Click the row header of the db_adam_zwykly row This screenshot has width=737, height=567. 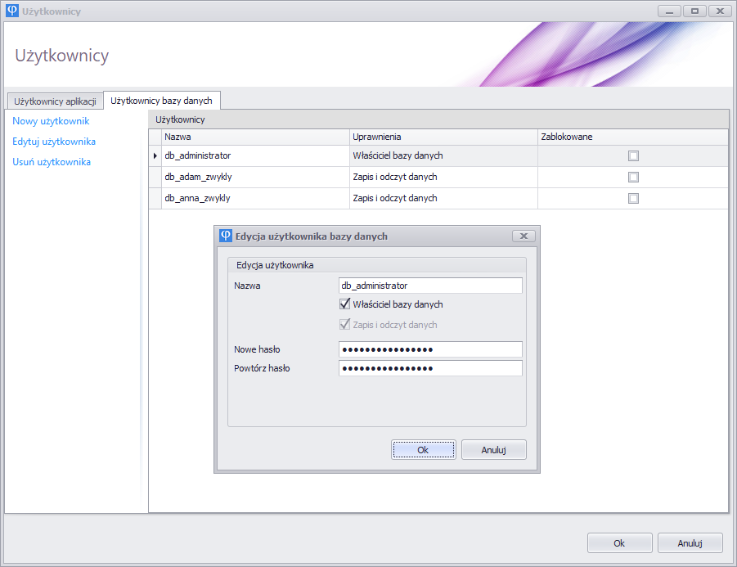click(x=155, y=177)
